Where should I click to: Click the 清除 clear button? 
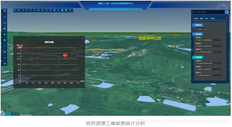206,29
